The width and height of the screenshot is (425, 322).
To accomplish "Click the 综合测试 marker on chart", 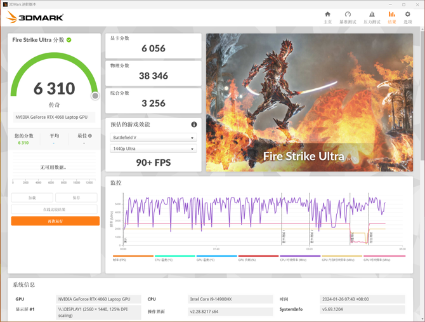I will [371, 237].
